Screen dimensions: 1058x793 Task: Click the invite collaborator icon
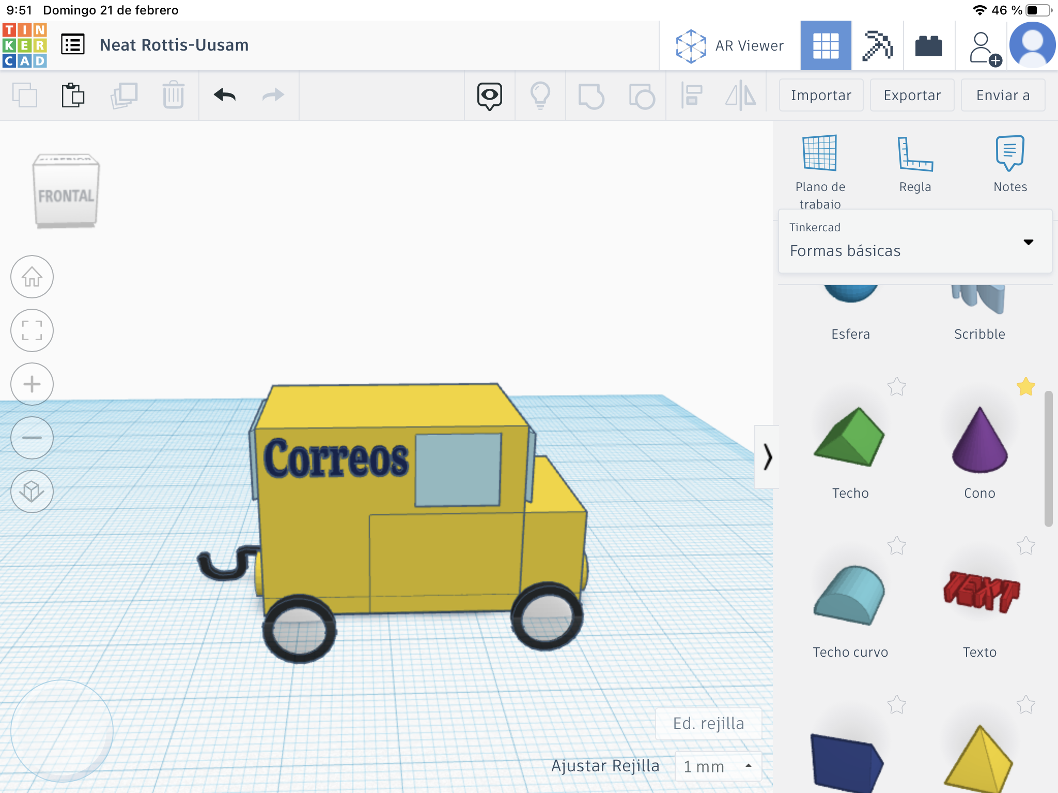[985, 49]
